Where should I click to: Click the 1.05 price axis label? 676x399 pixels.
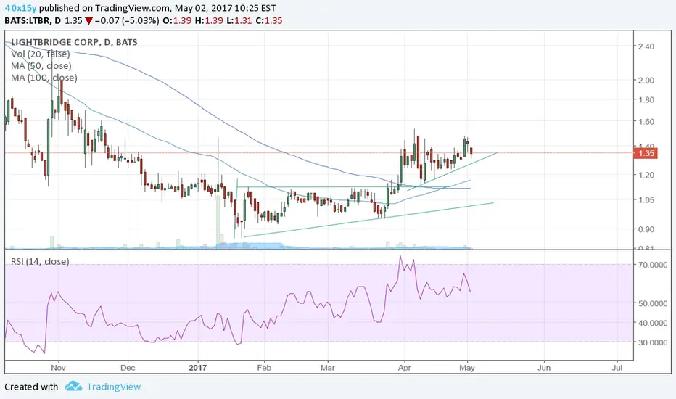[x=646, y=200]
